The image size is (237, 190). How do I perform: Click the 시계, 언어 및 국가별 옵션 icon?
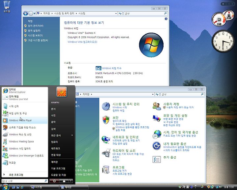coord(157,134)
